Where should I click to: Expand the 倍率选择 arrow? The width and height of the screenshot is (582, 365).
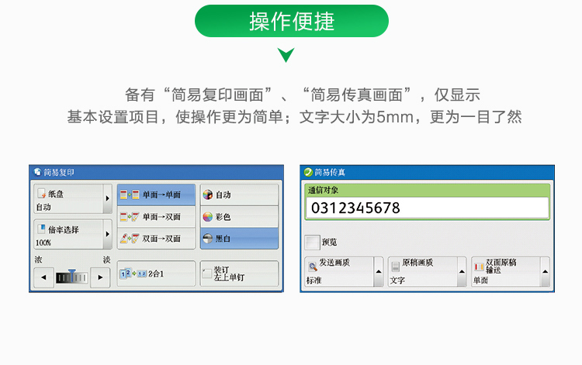108,234
